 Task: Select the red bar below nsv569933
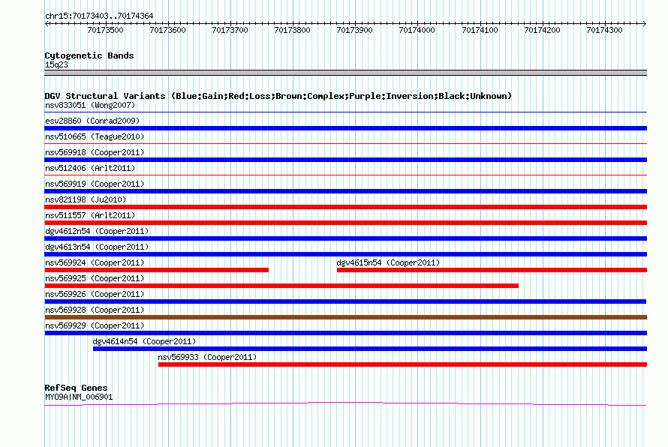[x=402, y=364]
